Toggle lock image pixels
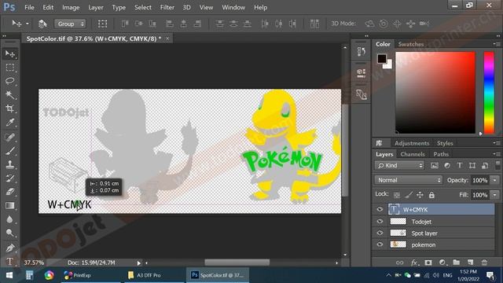The image size is (503, 283). (x=409, y=195)
